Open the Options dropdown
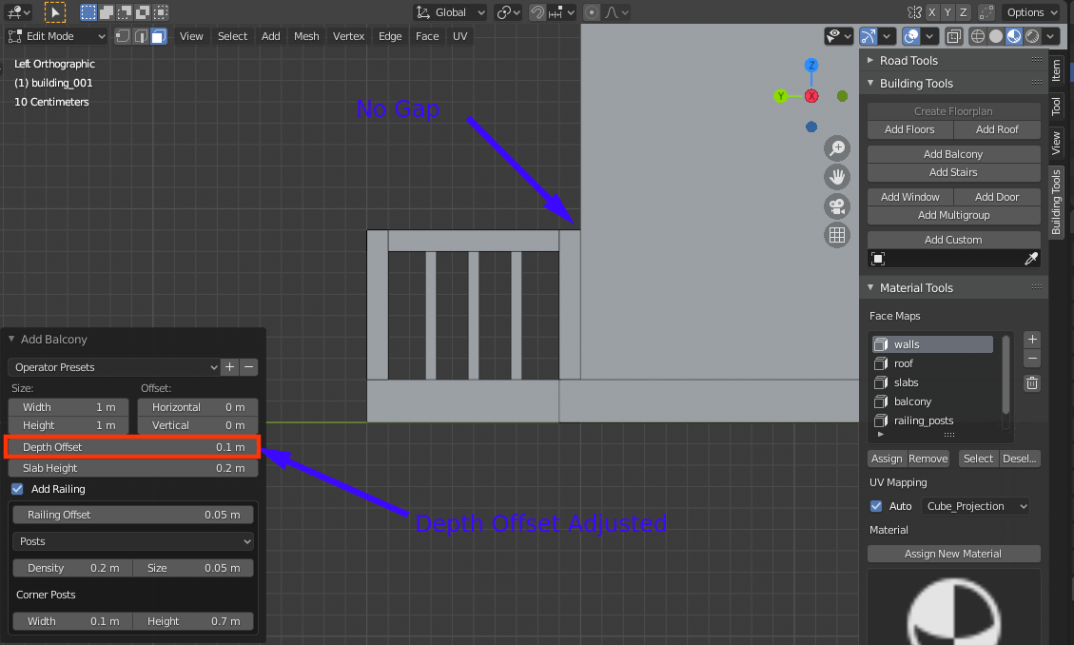Viewport: 1074px width, 645px height. (x=1032, y=12)
